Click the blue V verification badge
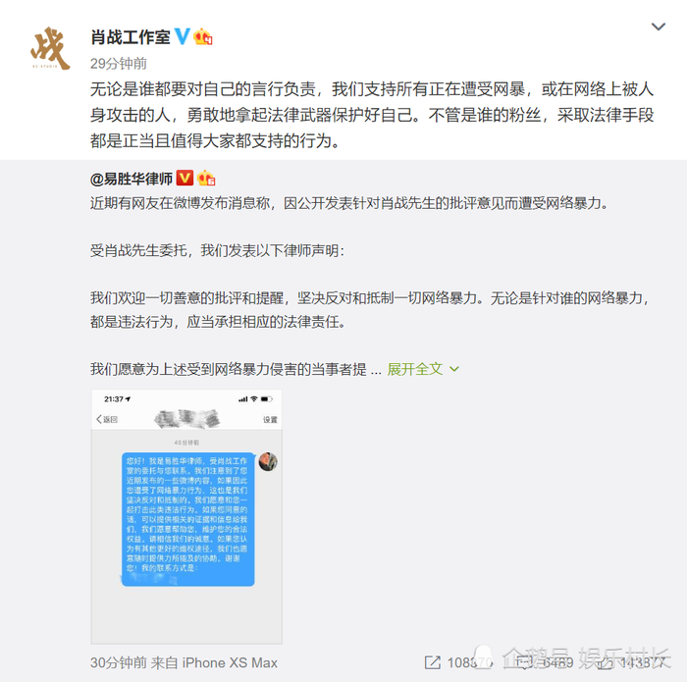The image size is (687, 682). [183, 36]
